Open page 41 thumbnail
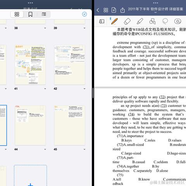This screenshot has width=186, height=186. coord(30,65)
